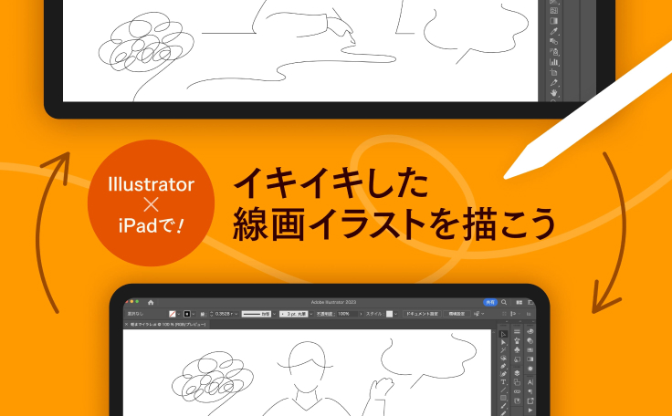
Task: Click the スタイル graphic style swatch
Action: tap(389, 314)
